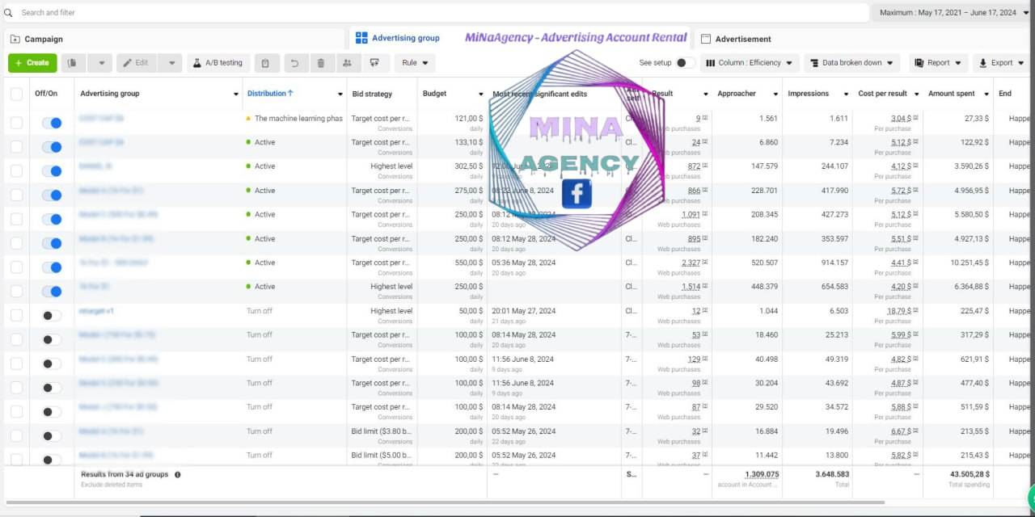Open the Report dropdown
Viewport: 1035px width, 517px height.
[x=939, y=63]
